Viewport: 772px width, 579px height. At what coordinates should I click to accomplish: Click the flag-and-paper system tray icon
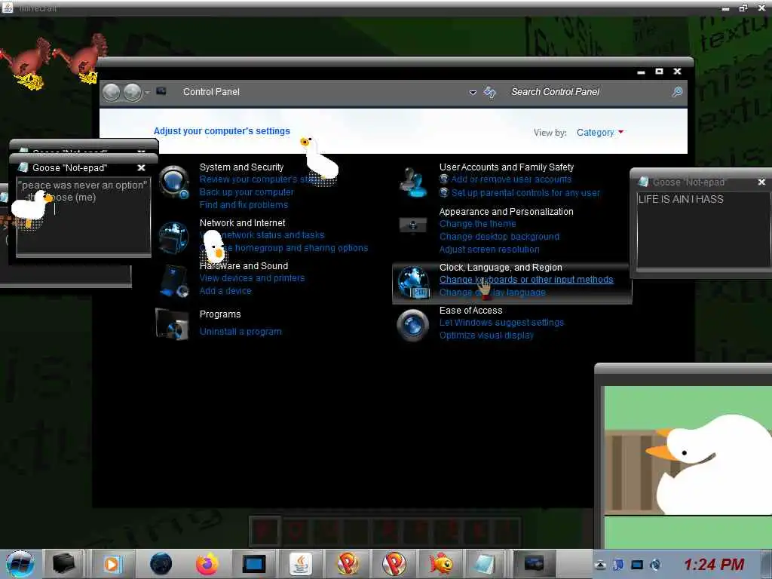(x=618, y=565)
